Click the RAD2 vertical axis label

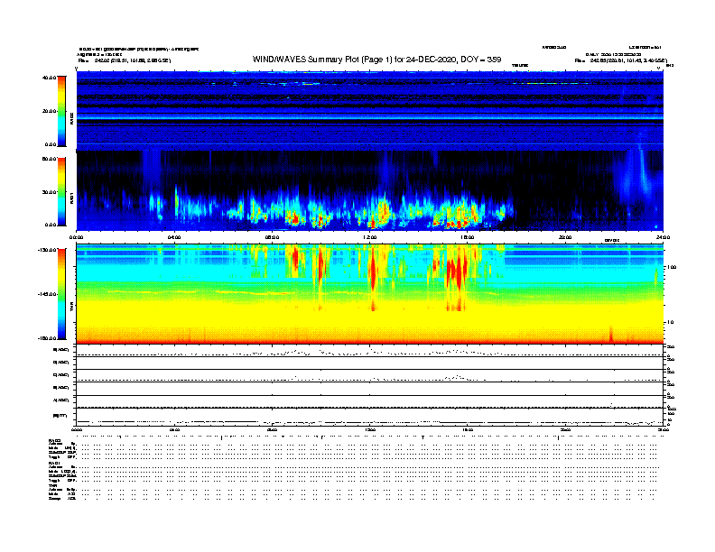tap(71, 118)
